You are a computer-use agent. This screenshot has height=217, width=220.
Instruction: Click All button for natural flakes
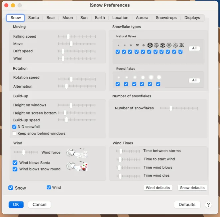[x=194, y=48]
